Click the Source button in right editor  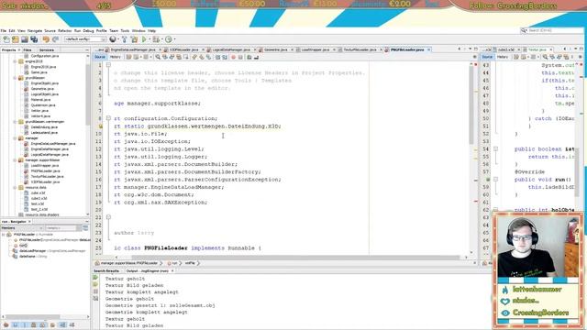pyautogui.click(x=487, y=57)
